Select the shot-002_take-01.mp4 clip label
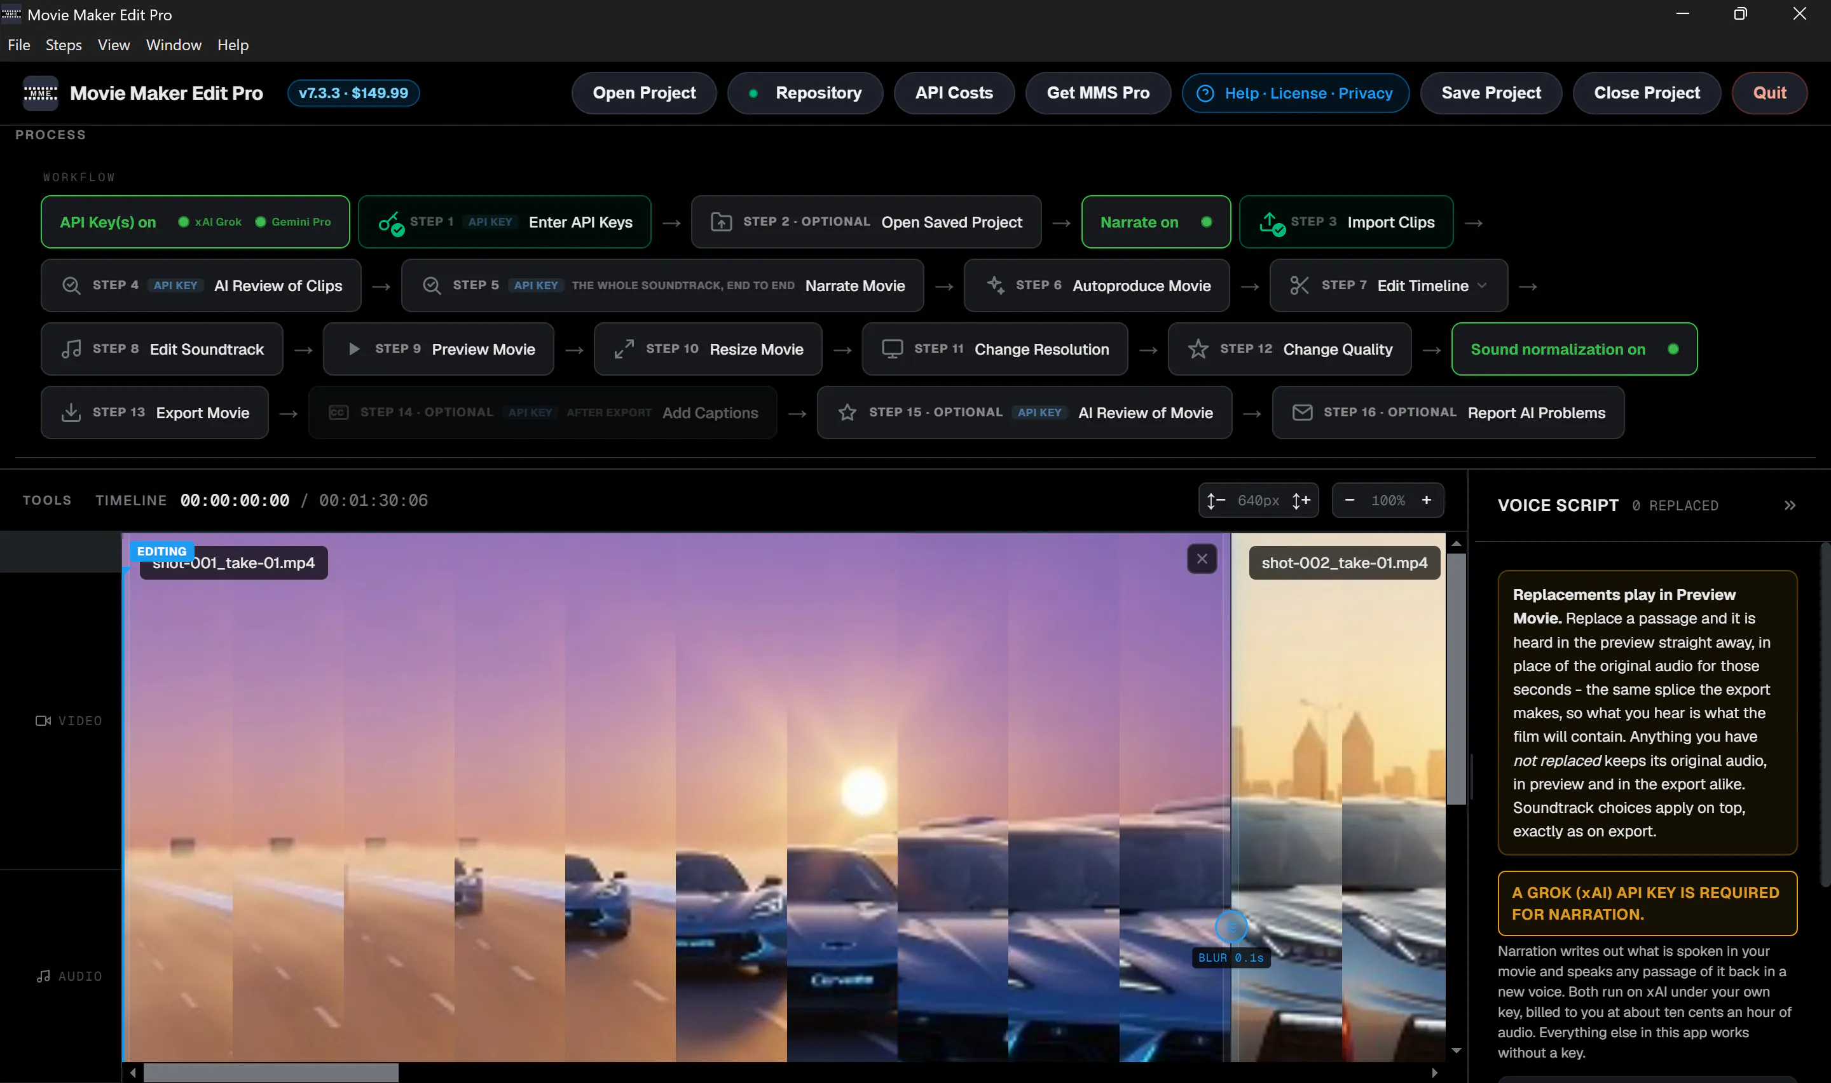The height and width of the screenshot is (1083, 1831). [1344, 562]
